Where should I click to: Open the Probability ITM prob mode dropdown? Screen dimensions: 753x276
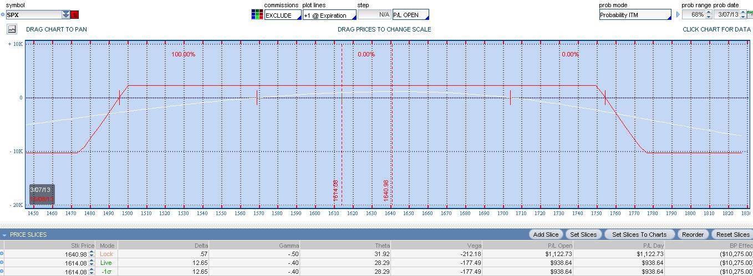pyautogui.click(x=635, y=15)
